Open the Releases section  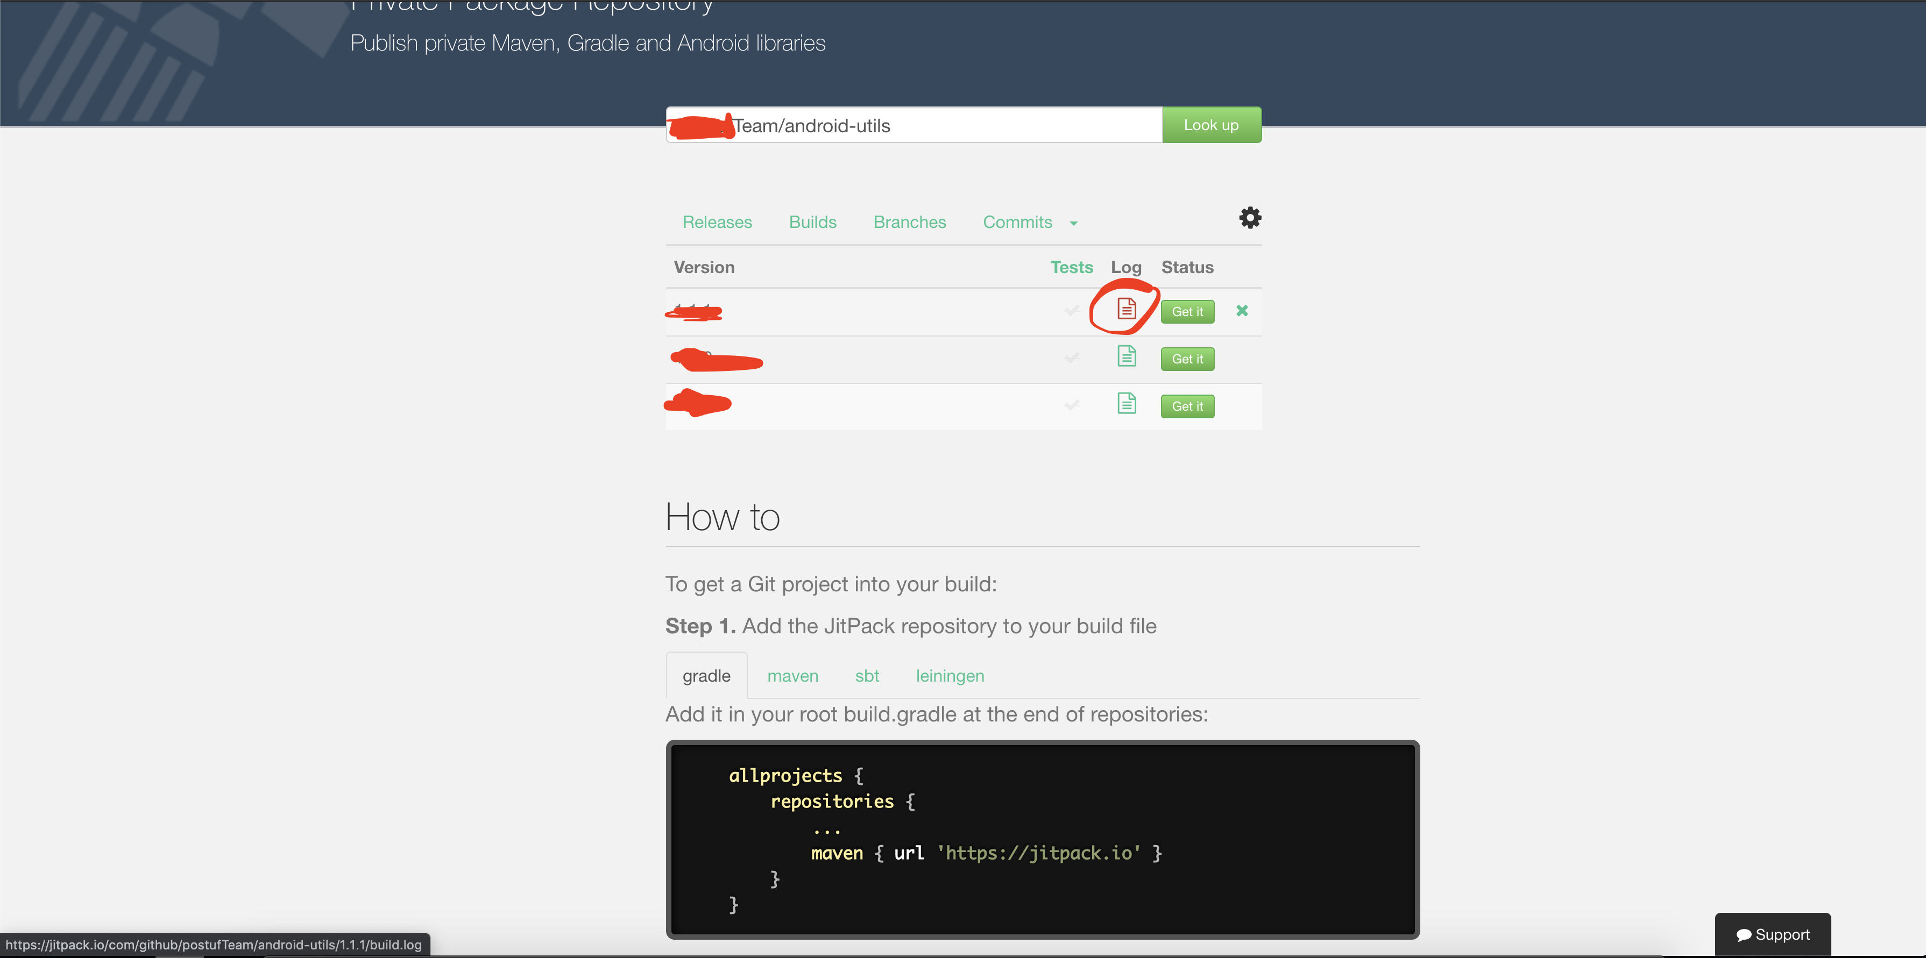(717, 222)
